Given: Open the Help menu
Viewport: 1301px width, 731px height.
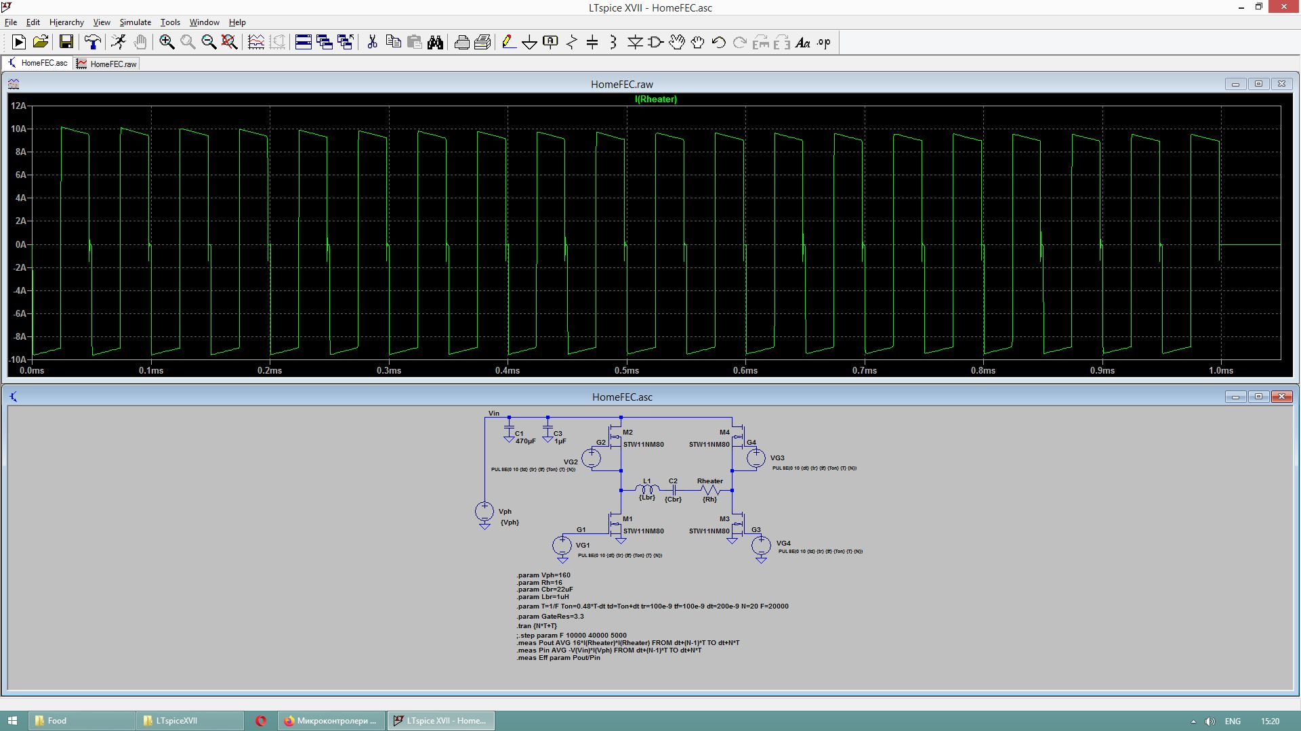Looking at the screenshot, I should 237,22.
